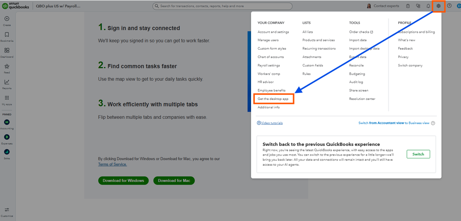The height and width of the screenshot is (221, 461).
Task: Click the green Switch button
Action: point(418,154)
